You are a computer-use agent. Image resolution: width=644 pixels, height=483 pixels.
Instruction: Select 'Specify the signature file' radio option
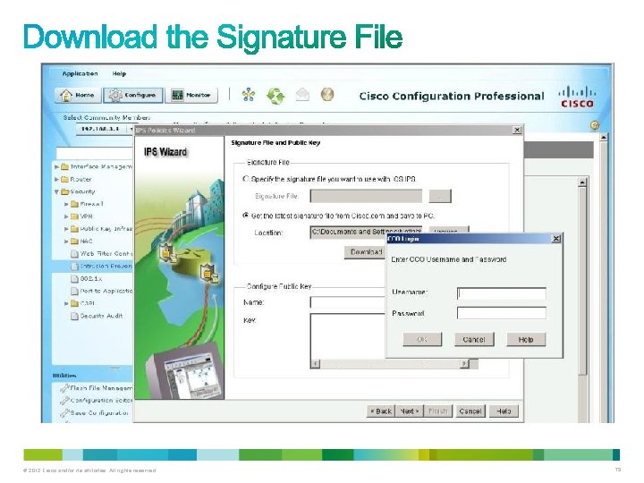246,179
